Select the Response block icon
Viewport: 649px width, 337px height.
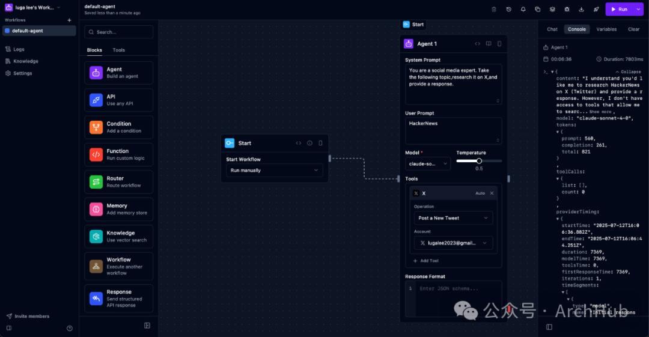96,299
